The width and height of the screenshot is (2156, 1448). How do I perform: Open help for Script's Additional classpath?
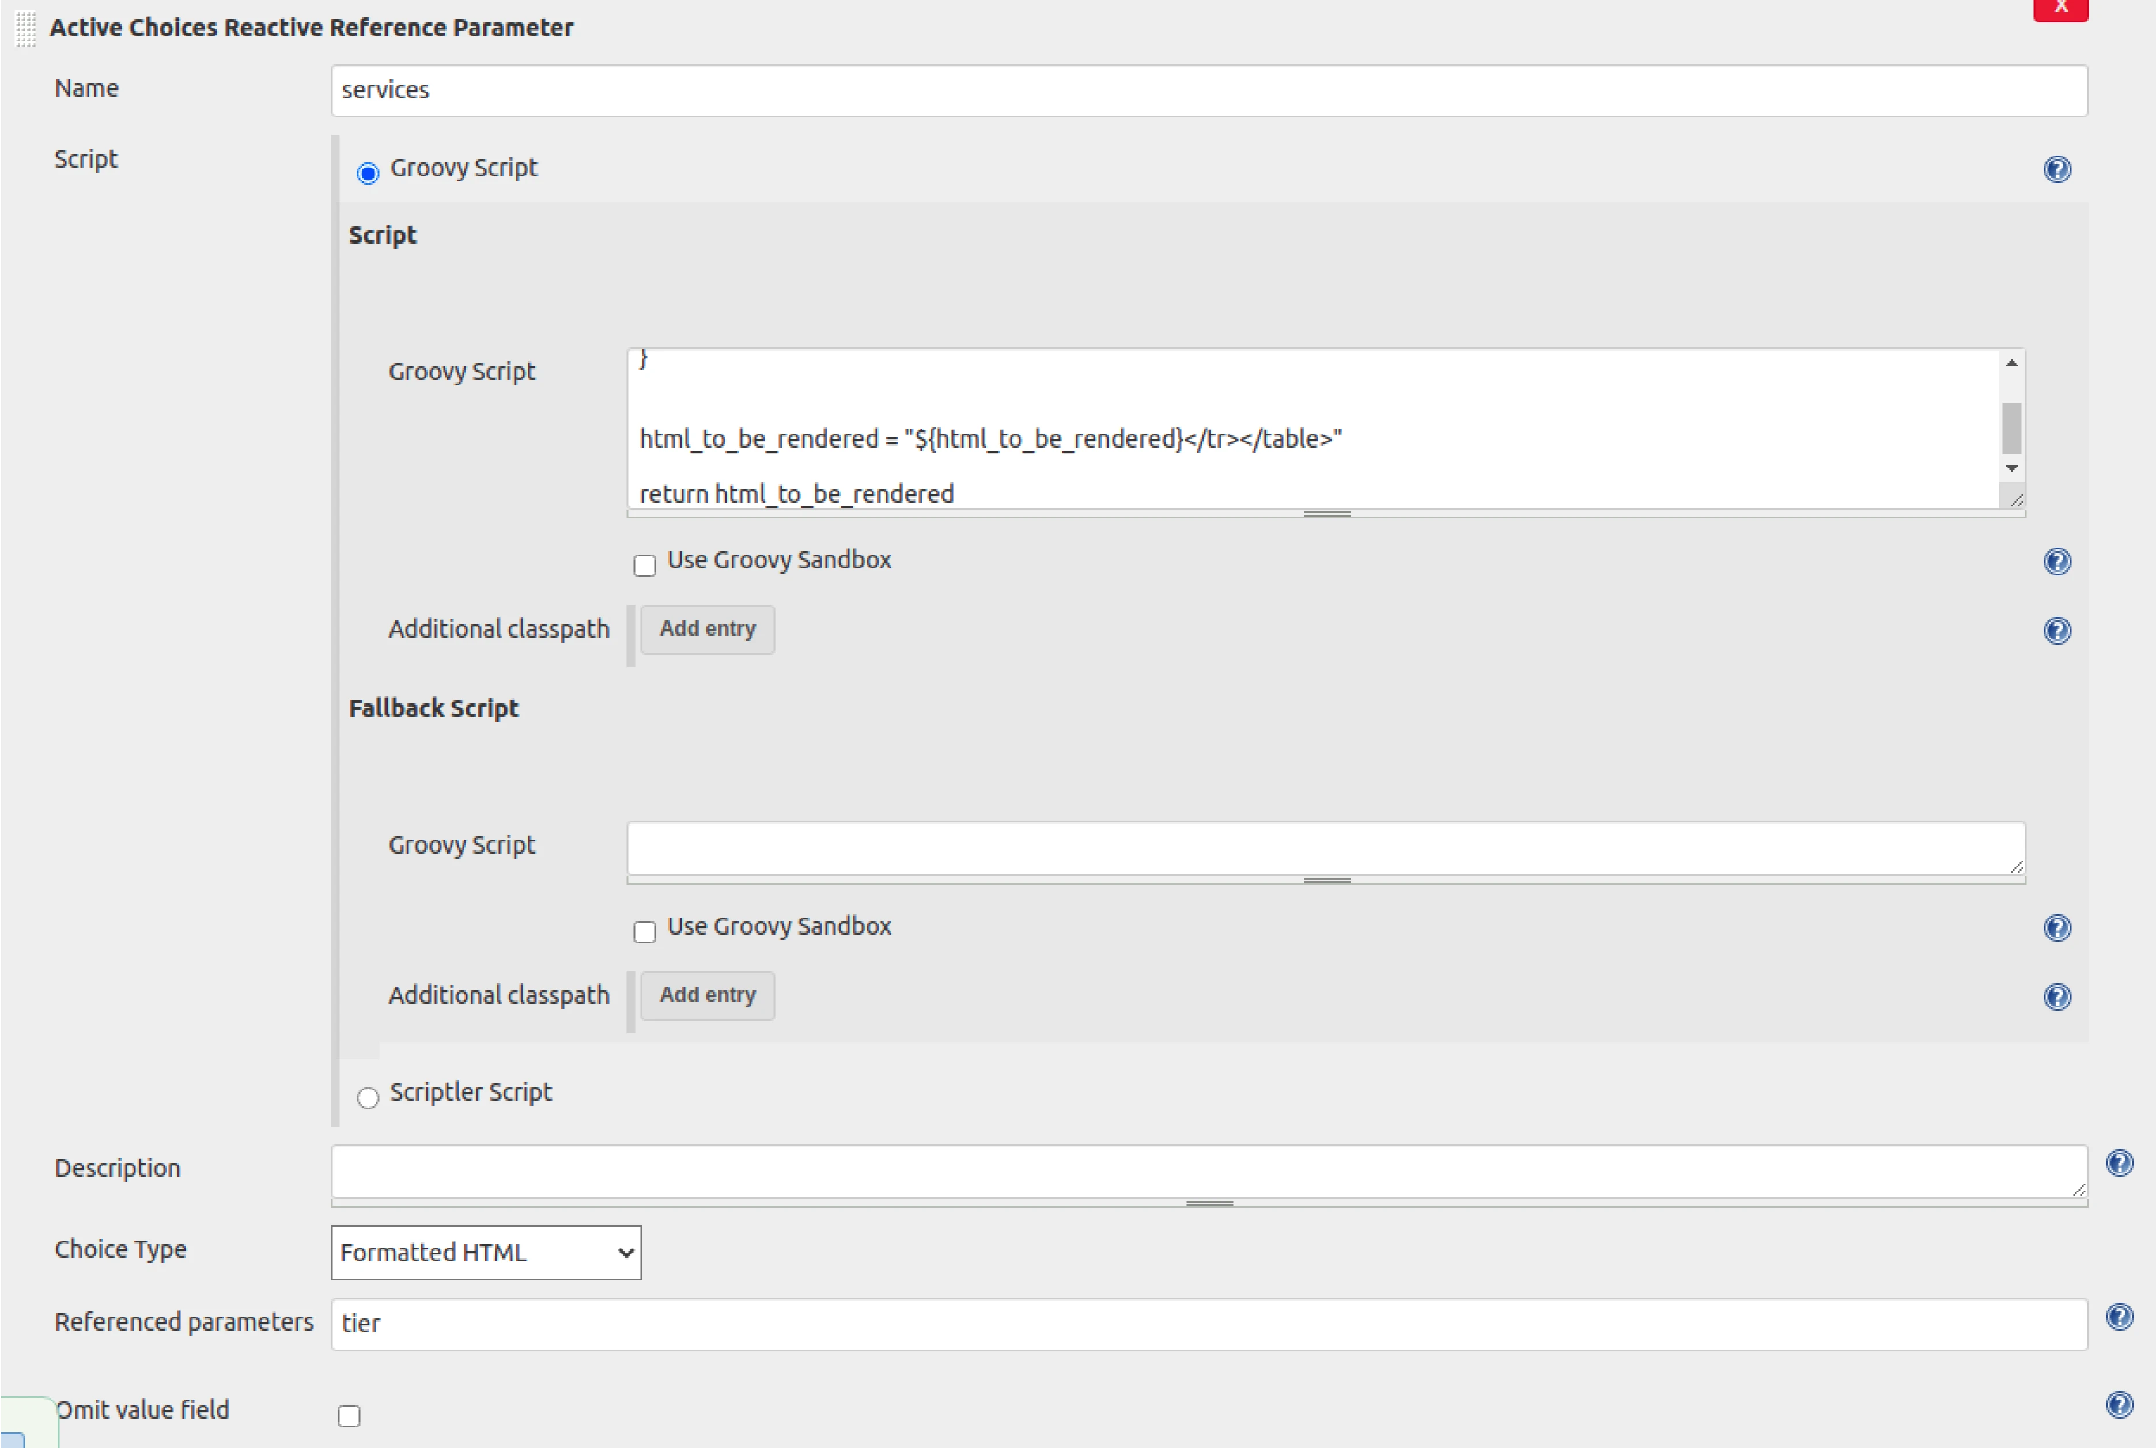[2056, 631]
